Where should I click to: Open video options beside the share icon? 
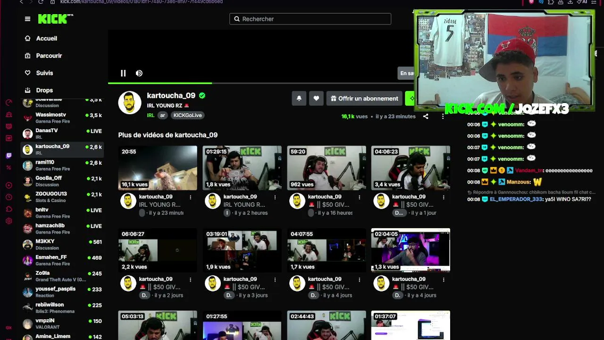[443, 116]
